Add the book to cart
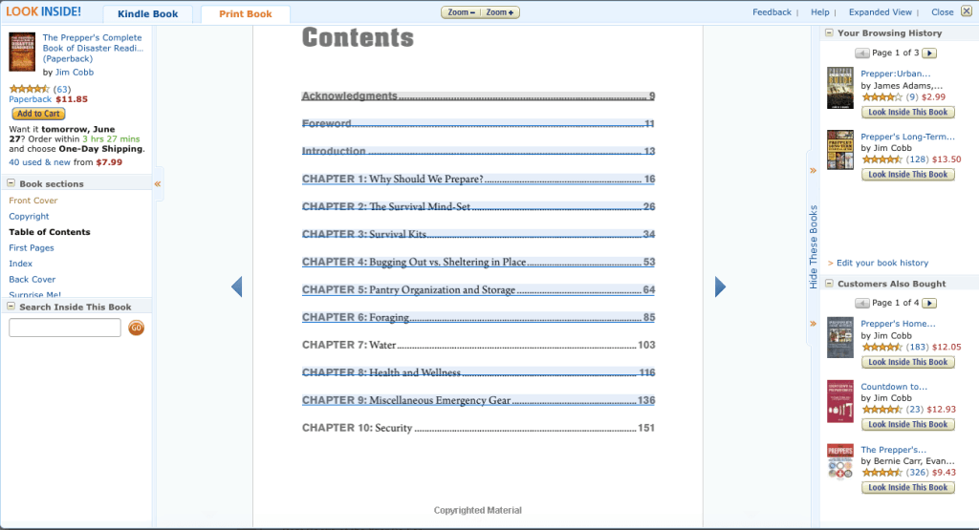979x530 pixels. click(38, 114)
